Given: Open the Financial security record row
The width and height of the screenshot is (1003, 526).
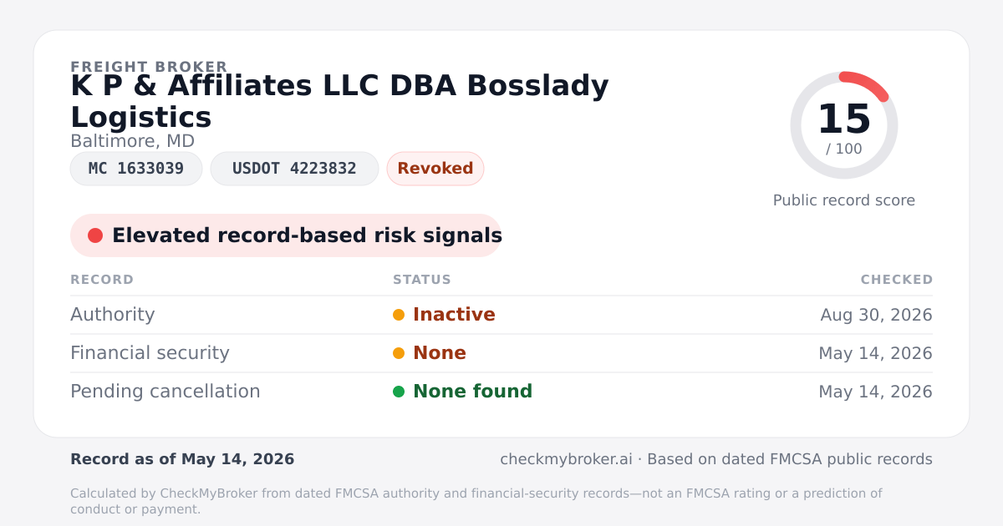Looking at the screenshot, I should click(501, 353).
